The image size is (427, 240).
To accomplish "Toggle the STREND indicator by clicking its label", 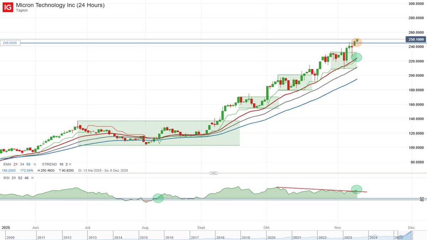I will click(x=49, y=164).
